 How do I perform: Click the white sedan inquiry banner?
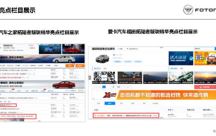42,59
